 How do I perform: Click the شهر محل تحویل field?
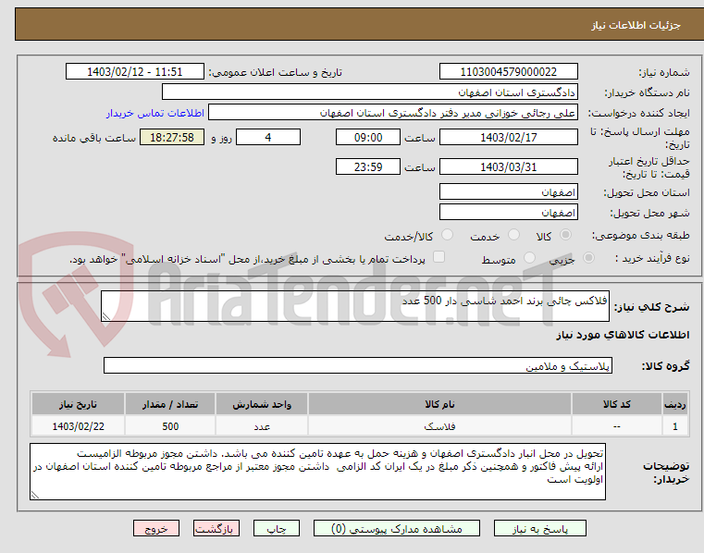tap(508, 212)
